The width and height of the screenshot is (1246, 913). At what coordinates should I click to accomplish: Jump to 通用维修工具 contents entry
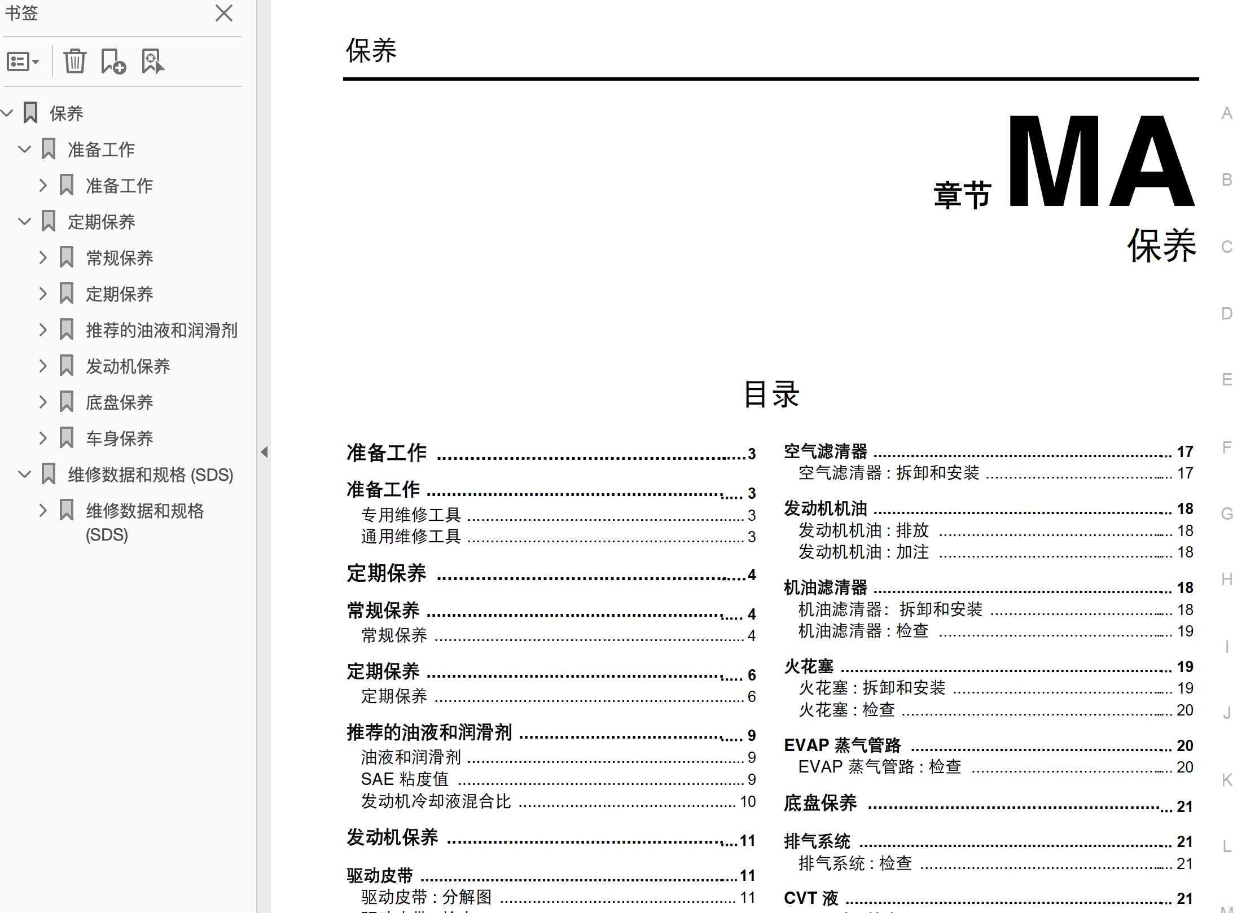pyautogui.click(x=558, y=536)
